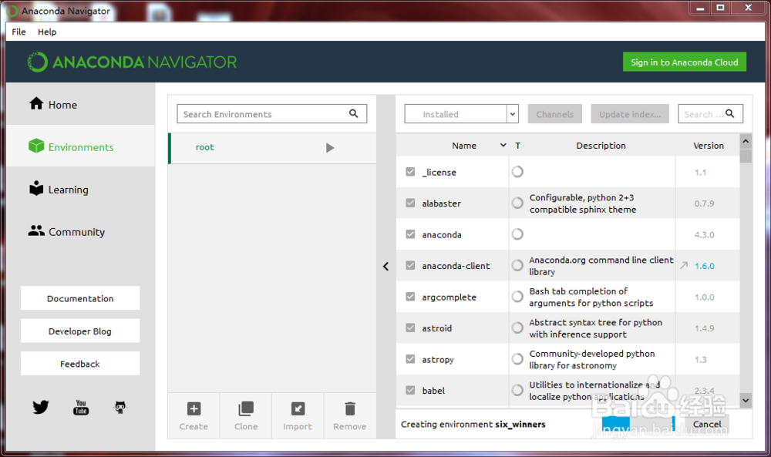Select the root environment
Image resolution: width=771 pixels, height=457 pixels.
click(x=273, y=148)
